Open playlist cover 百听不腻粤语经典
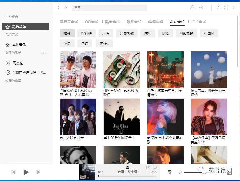The image size is (240, 181). coord(165,70)
